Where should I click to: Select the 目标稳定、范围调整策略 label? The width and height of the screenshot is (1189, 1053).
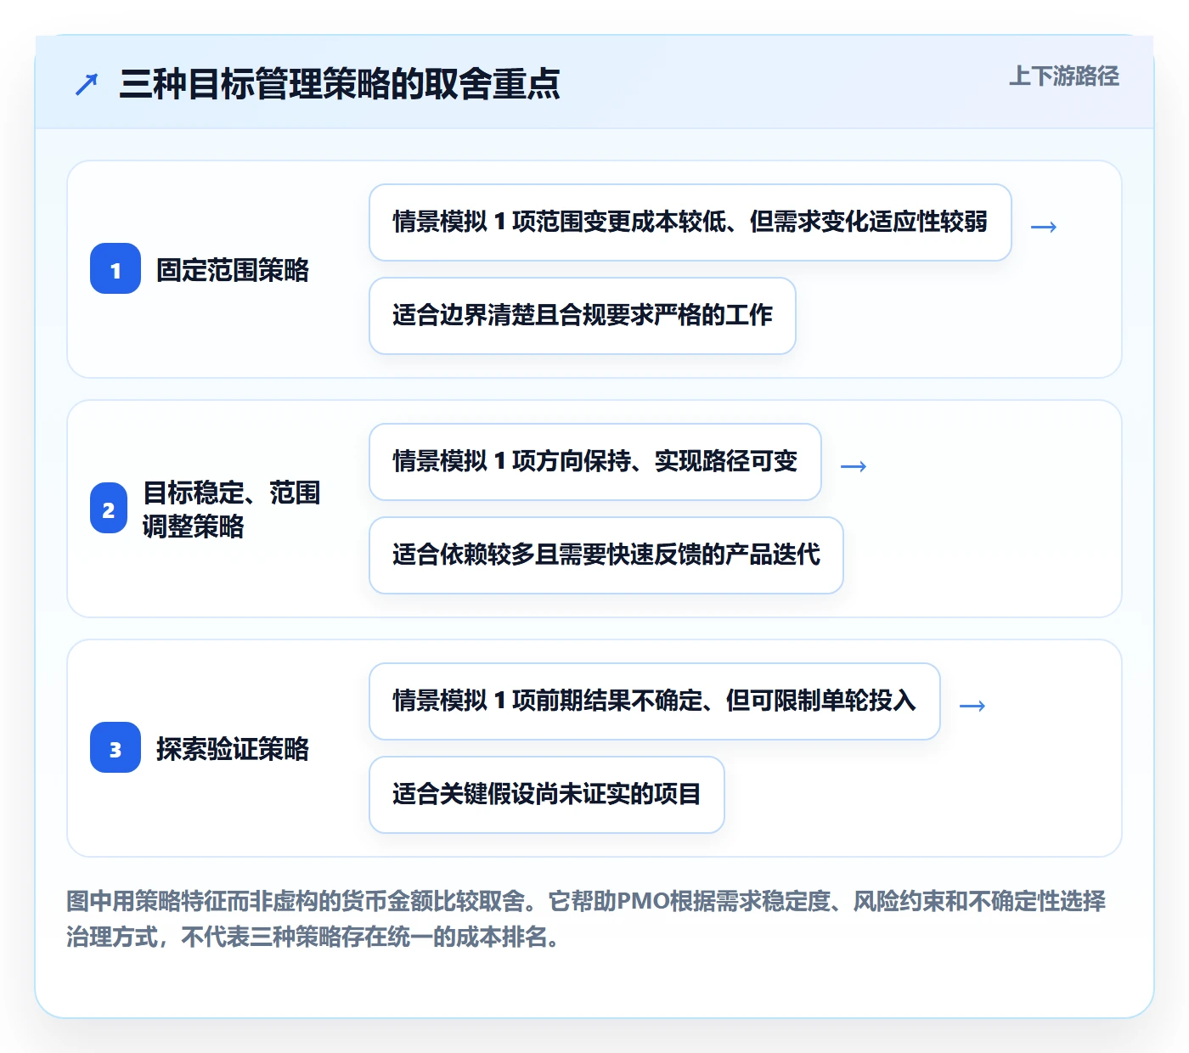coord(231,510)
